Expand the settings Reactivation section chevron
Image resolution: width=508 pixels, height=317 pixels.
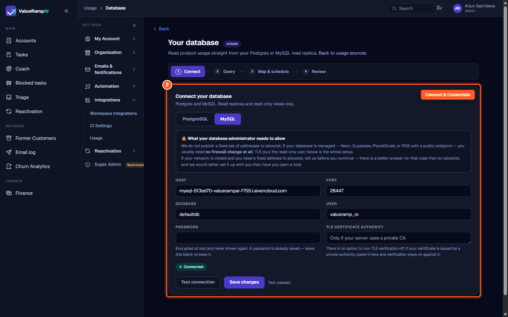pos(134,151)
